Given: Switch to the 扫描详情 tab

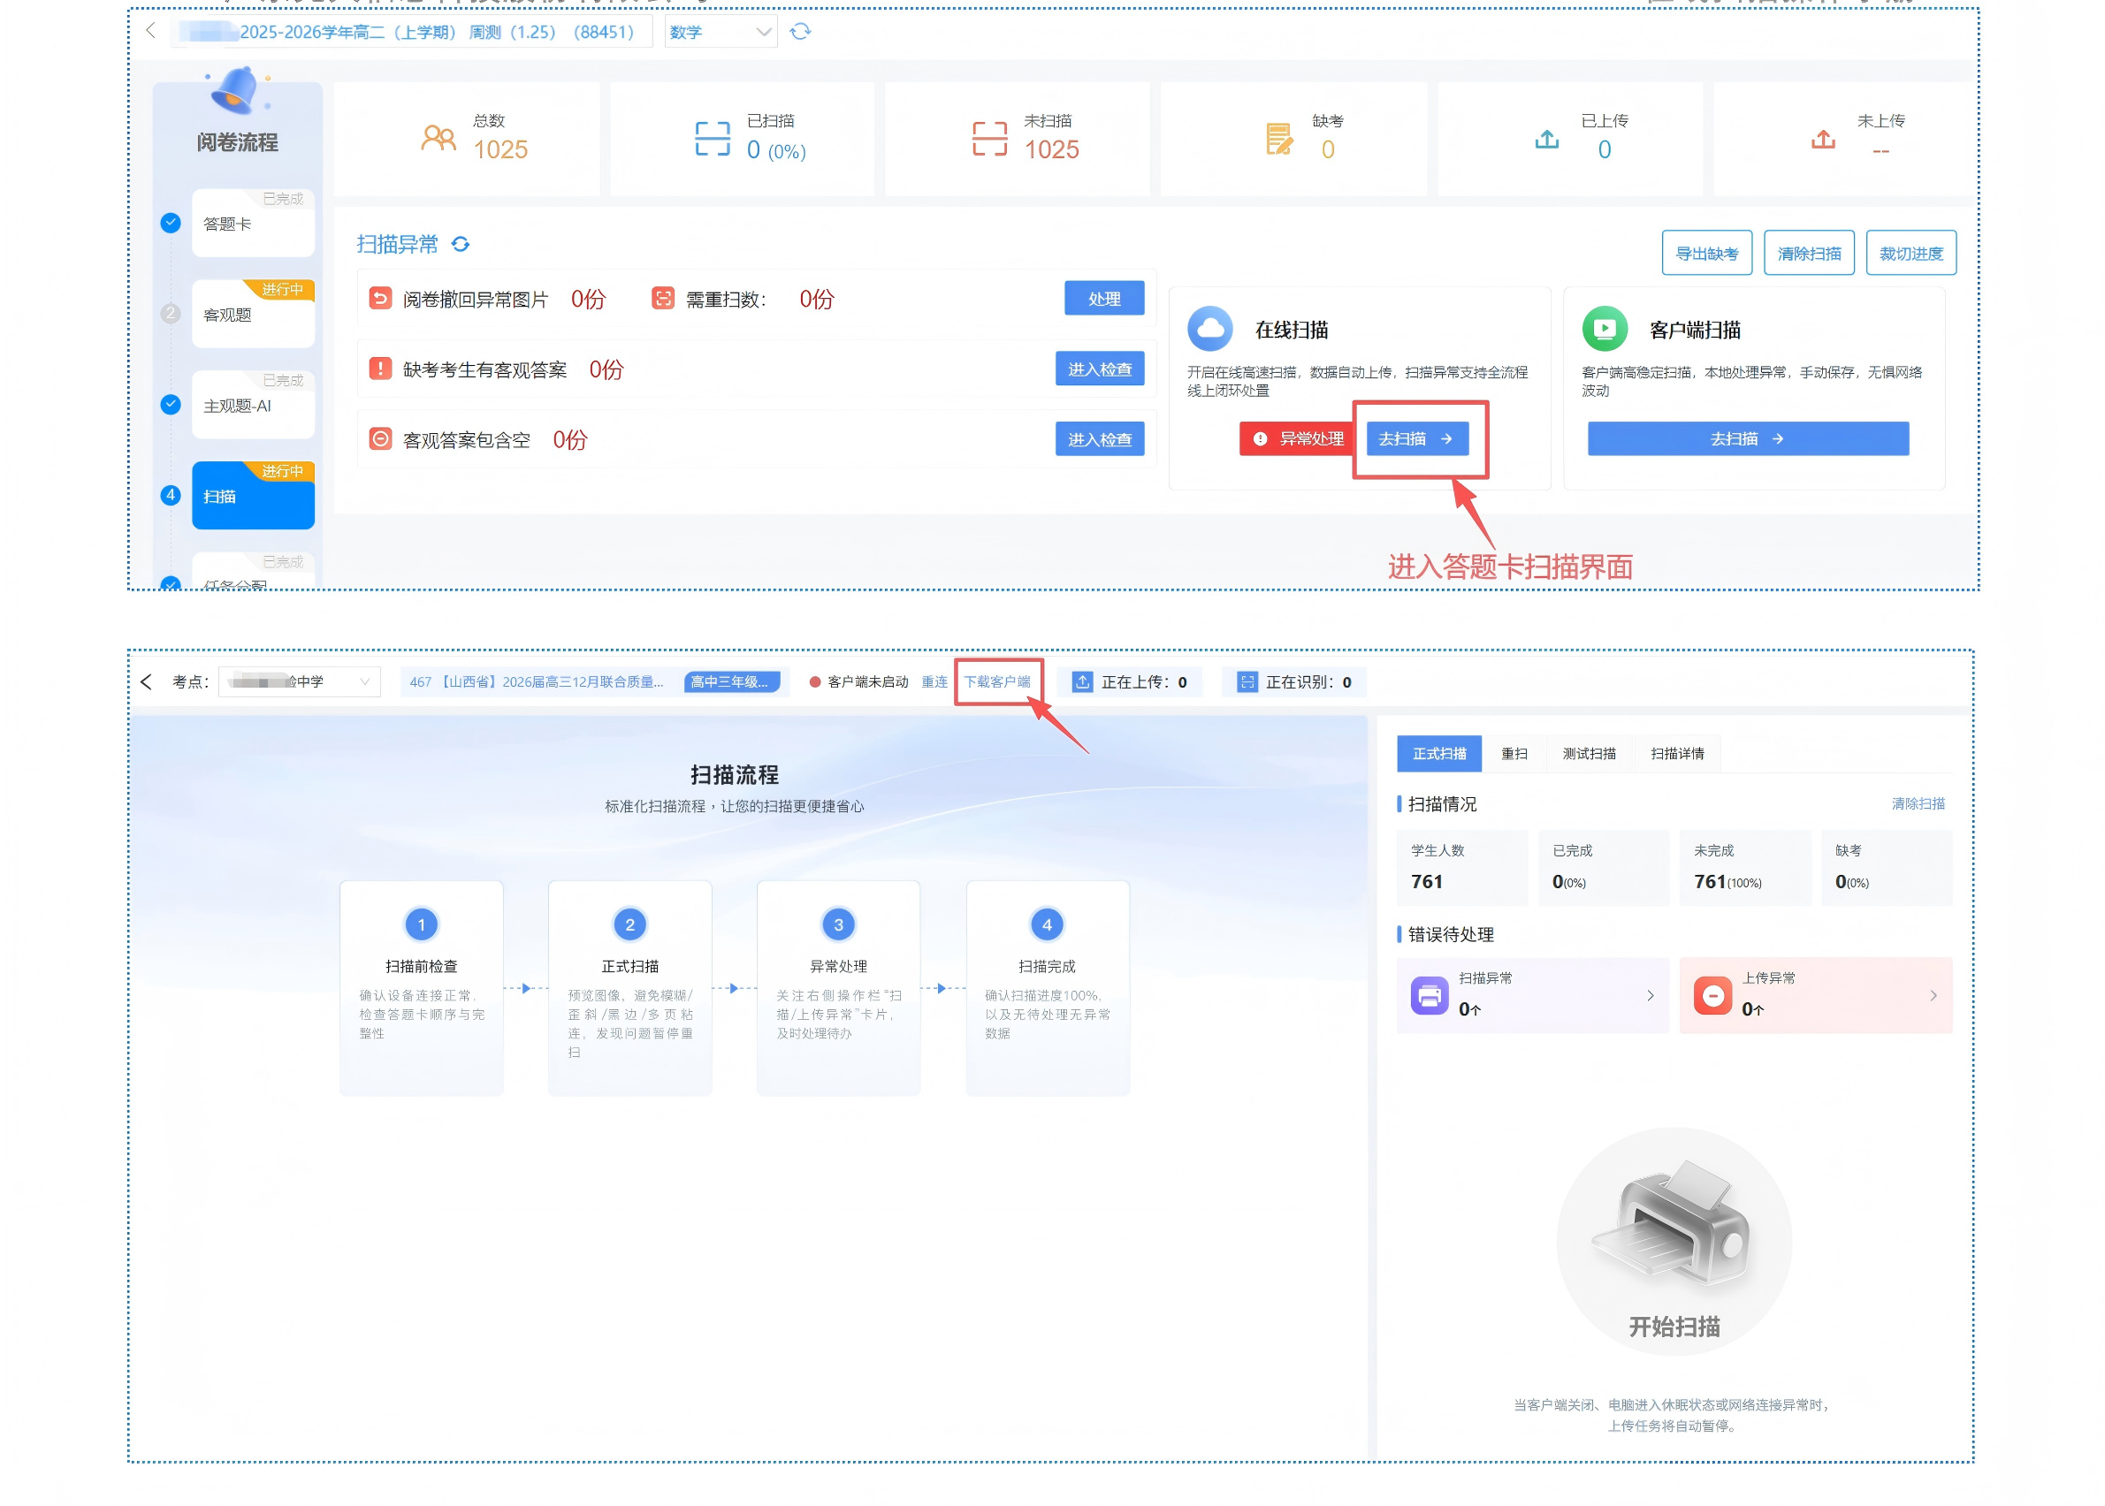Looking at the screenshot, I should click(x=1676, y=753).
